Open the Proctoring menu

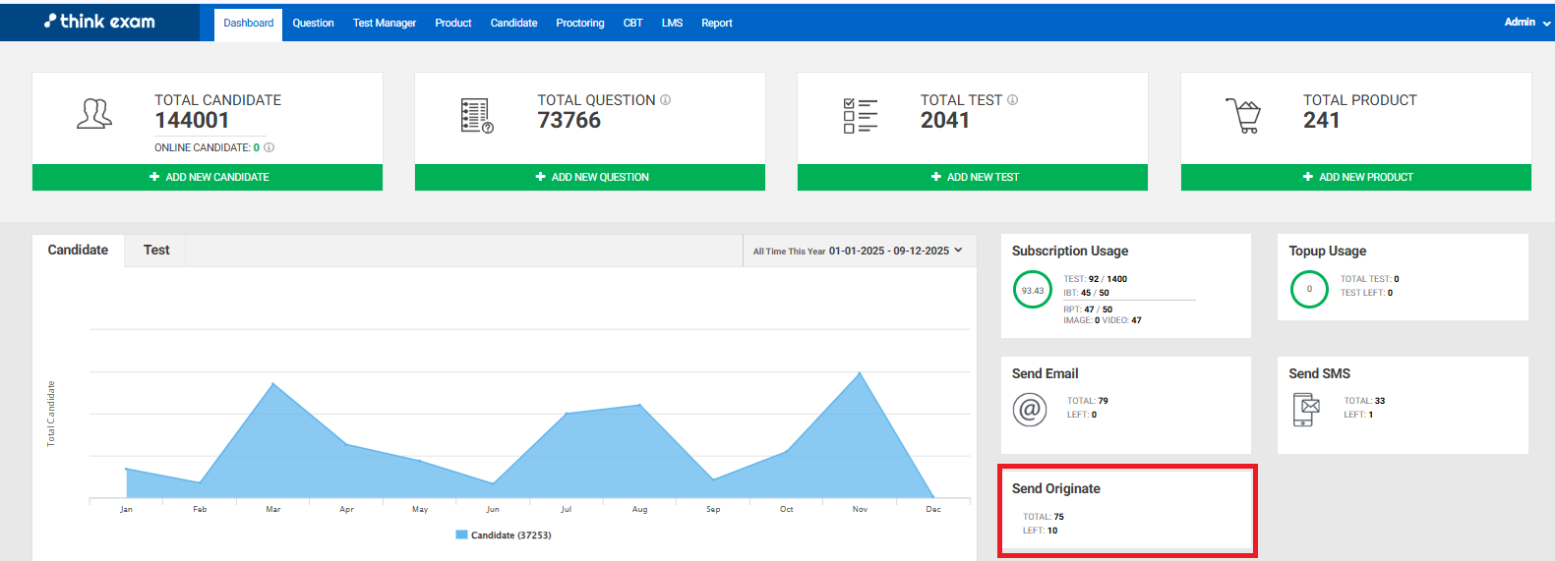(579, 24)
